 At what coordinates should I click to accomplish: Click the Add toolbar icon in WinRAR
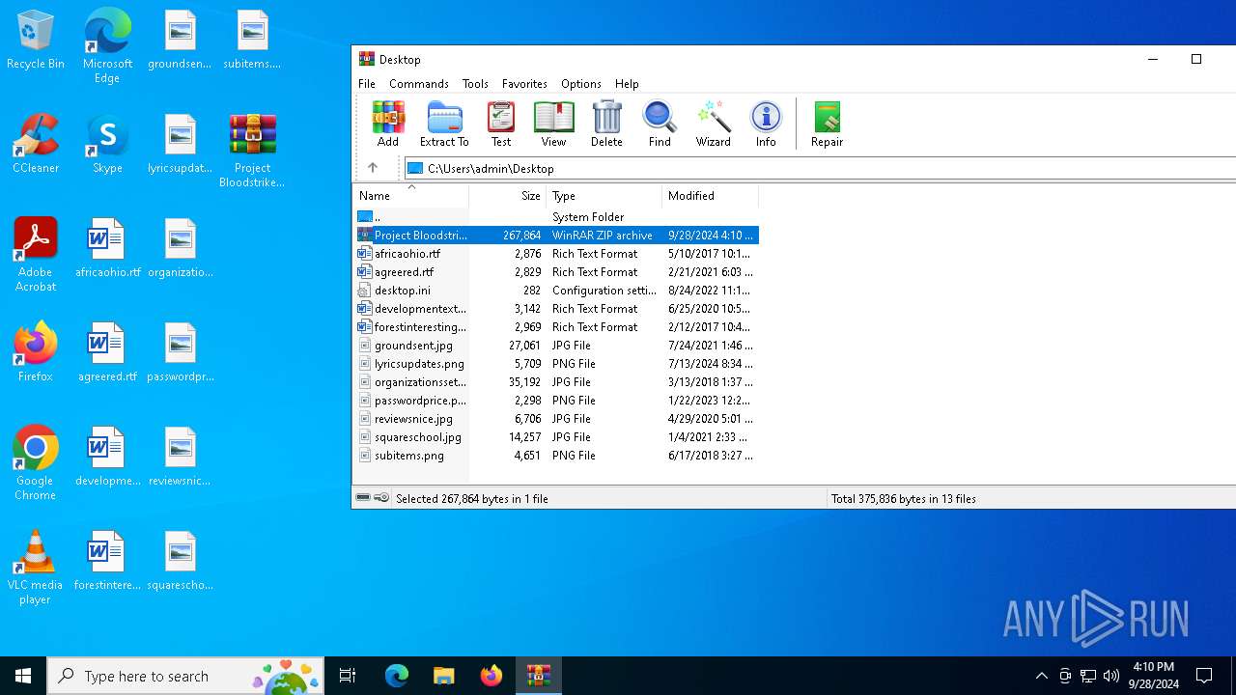[x=388, y=124]
